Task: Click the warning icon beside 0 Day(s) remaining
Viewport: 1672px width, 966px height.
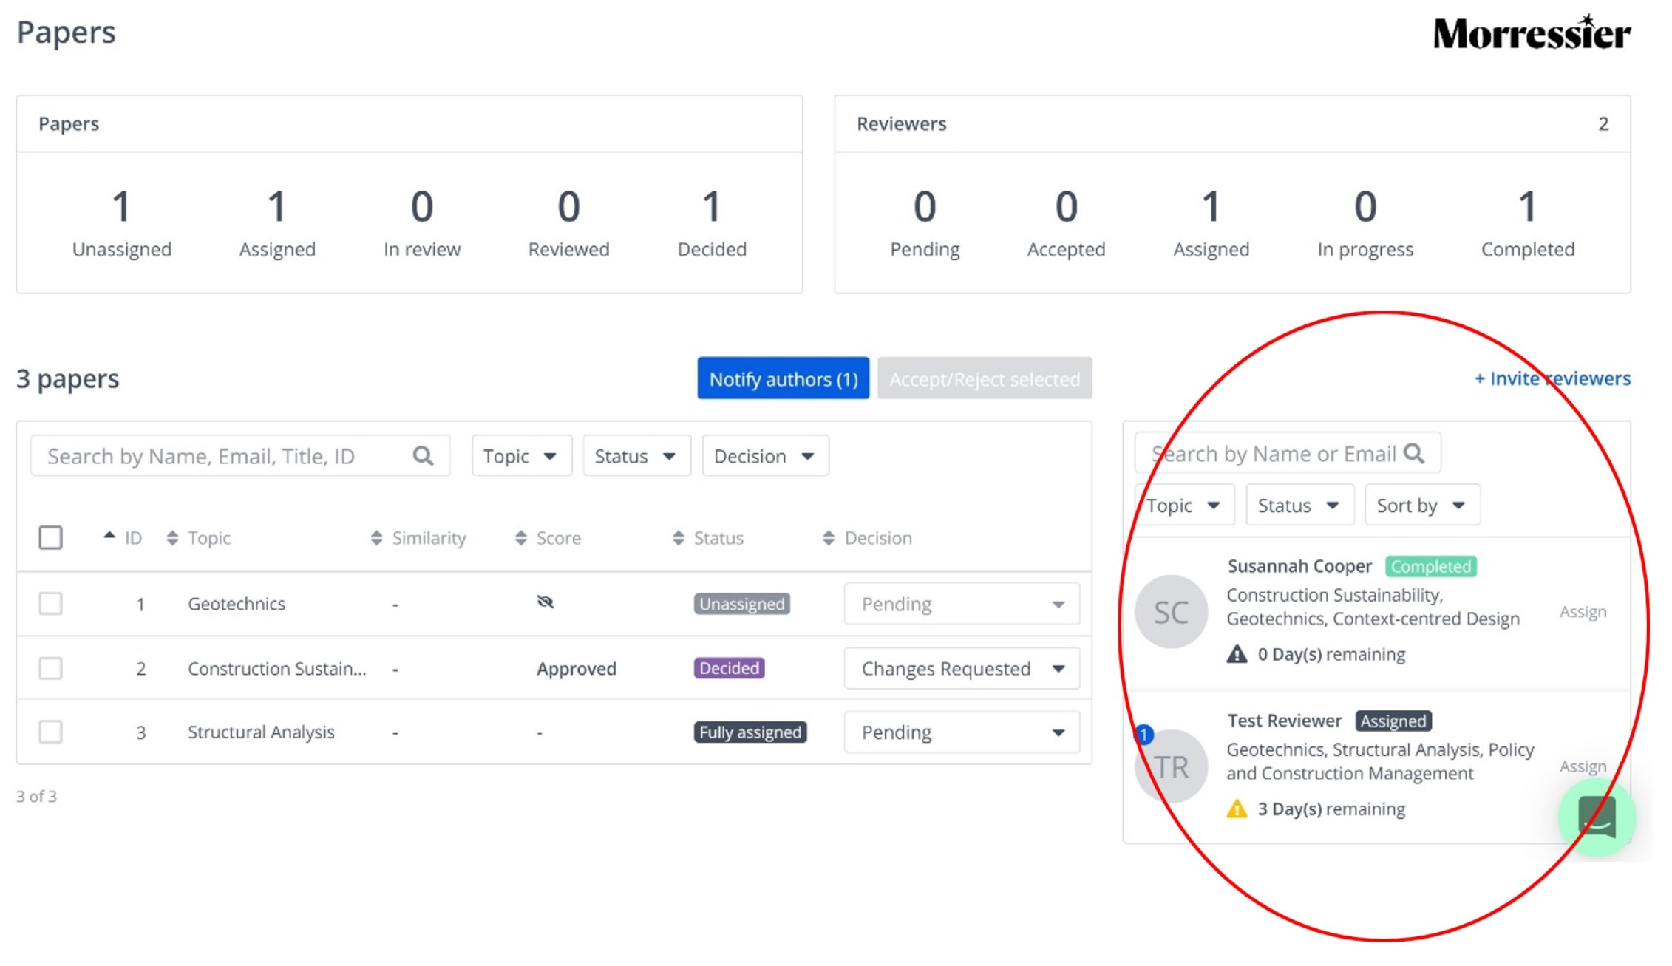Action: click(x=1237, y=654)
